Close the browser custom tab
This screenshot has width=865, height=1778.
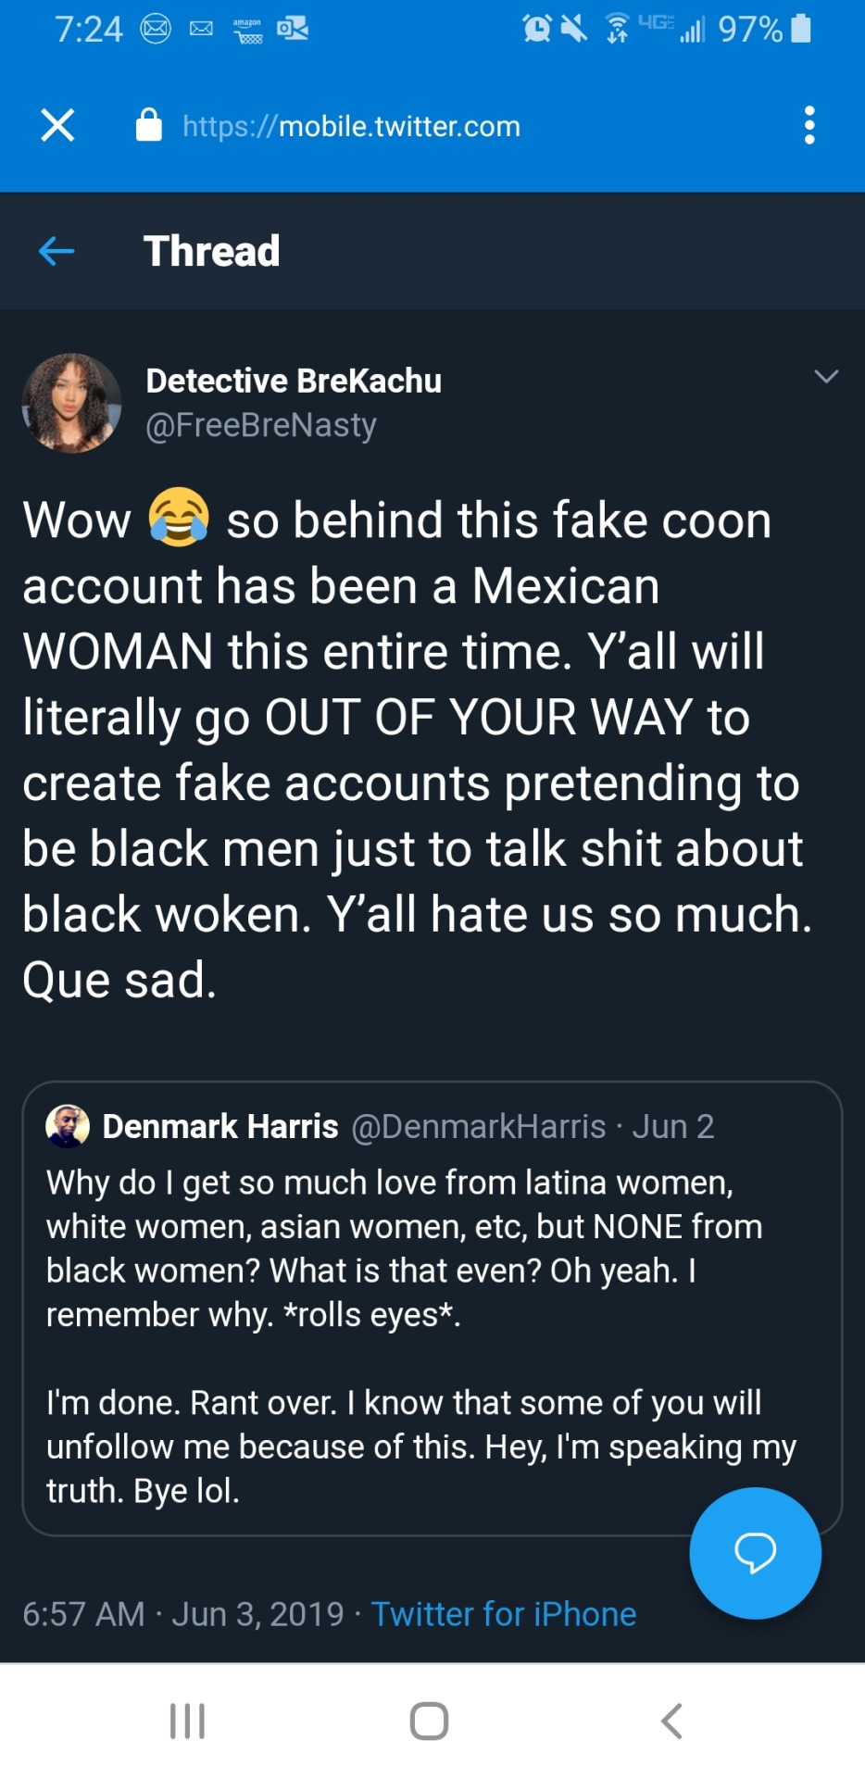57,125
